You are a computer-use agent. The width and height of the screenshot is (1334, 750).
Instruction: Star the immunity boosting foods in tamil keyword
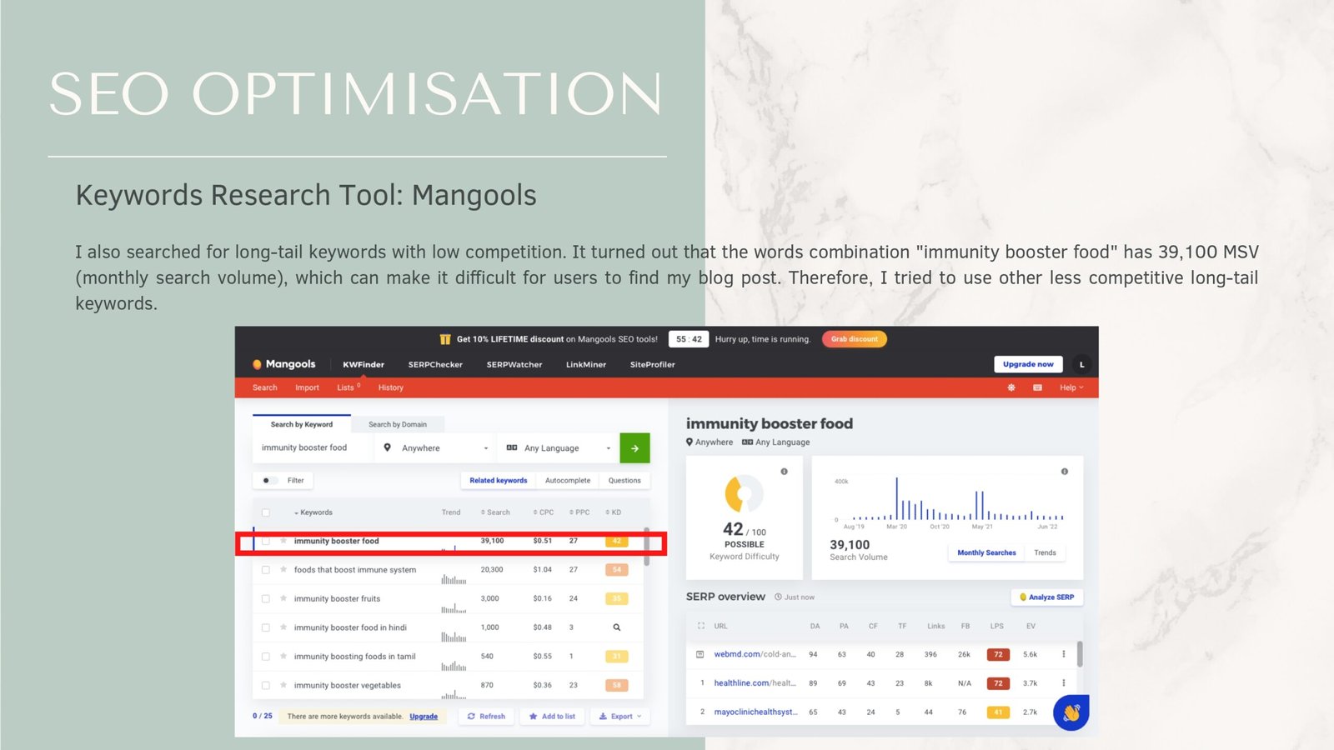coord(283,657)
